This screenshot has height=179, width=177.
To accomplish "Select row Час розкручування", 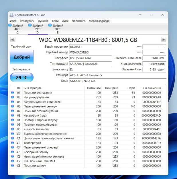I will (x=86, y=97).
